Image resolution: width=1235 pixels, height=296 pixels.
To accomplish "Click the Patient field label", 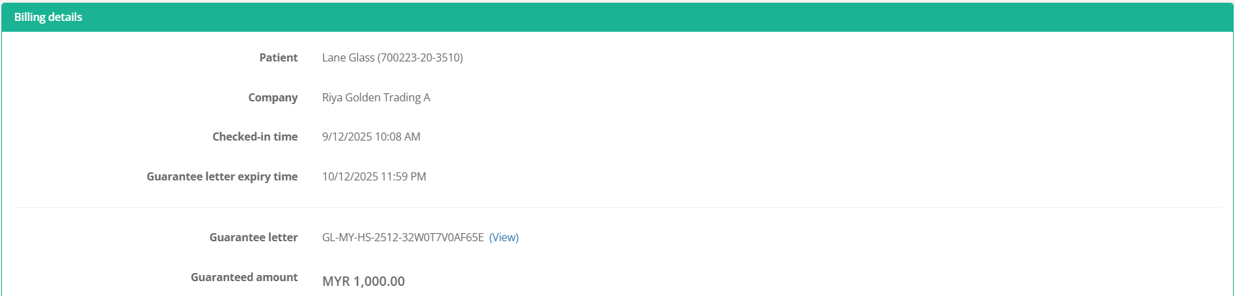I will pos(278,57).
